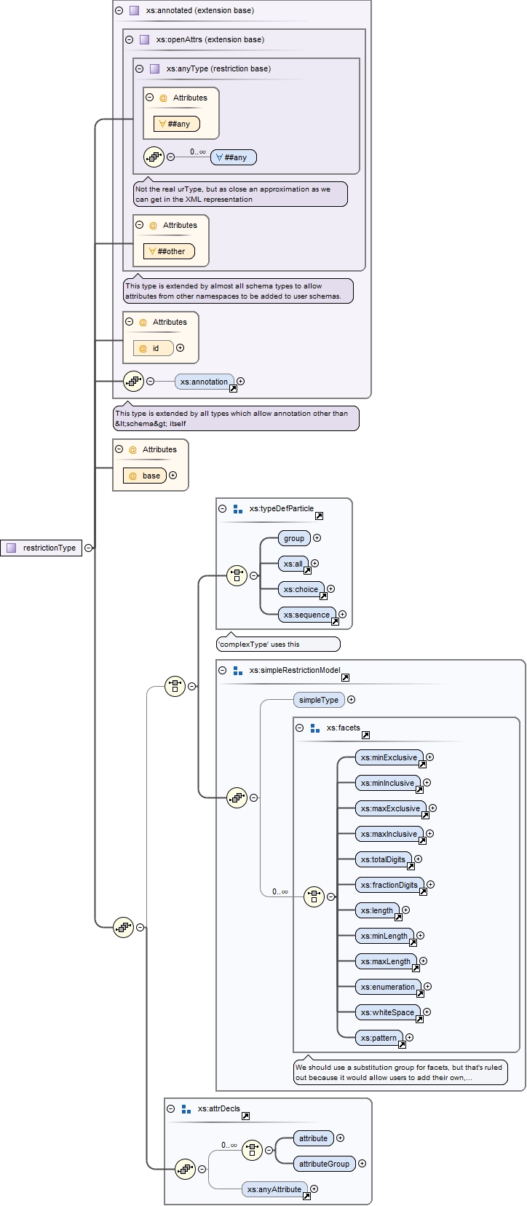Follow the reference arrow on xs:sequence
527x1206 pixels.
335,621
